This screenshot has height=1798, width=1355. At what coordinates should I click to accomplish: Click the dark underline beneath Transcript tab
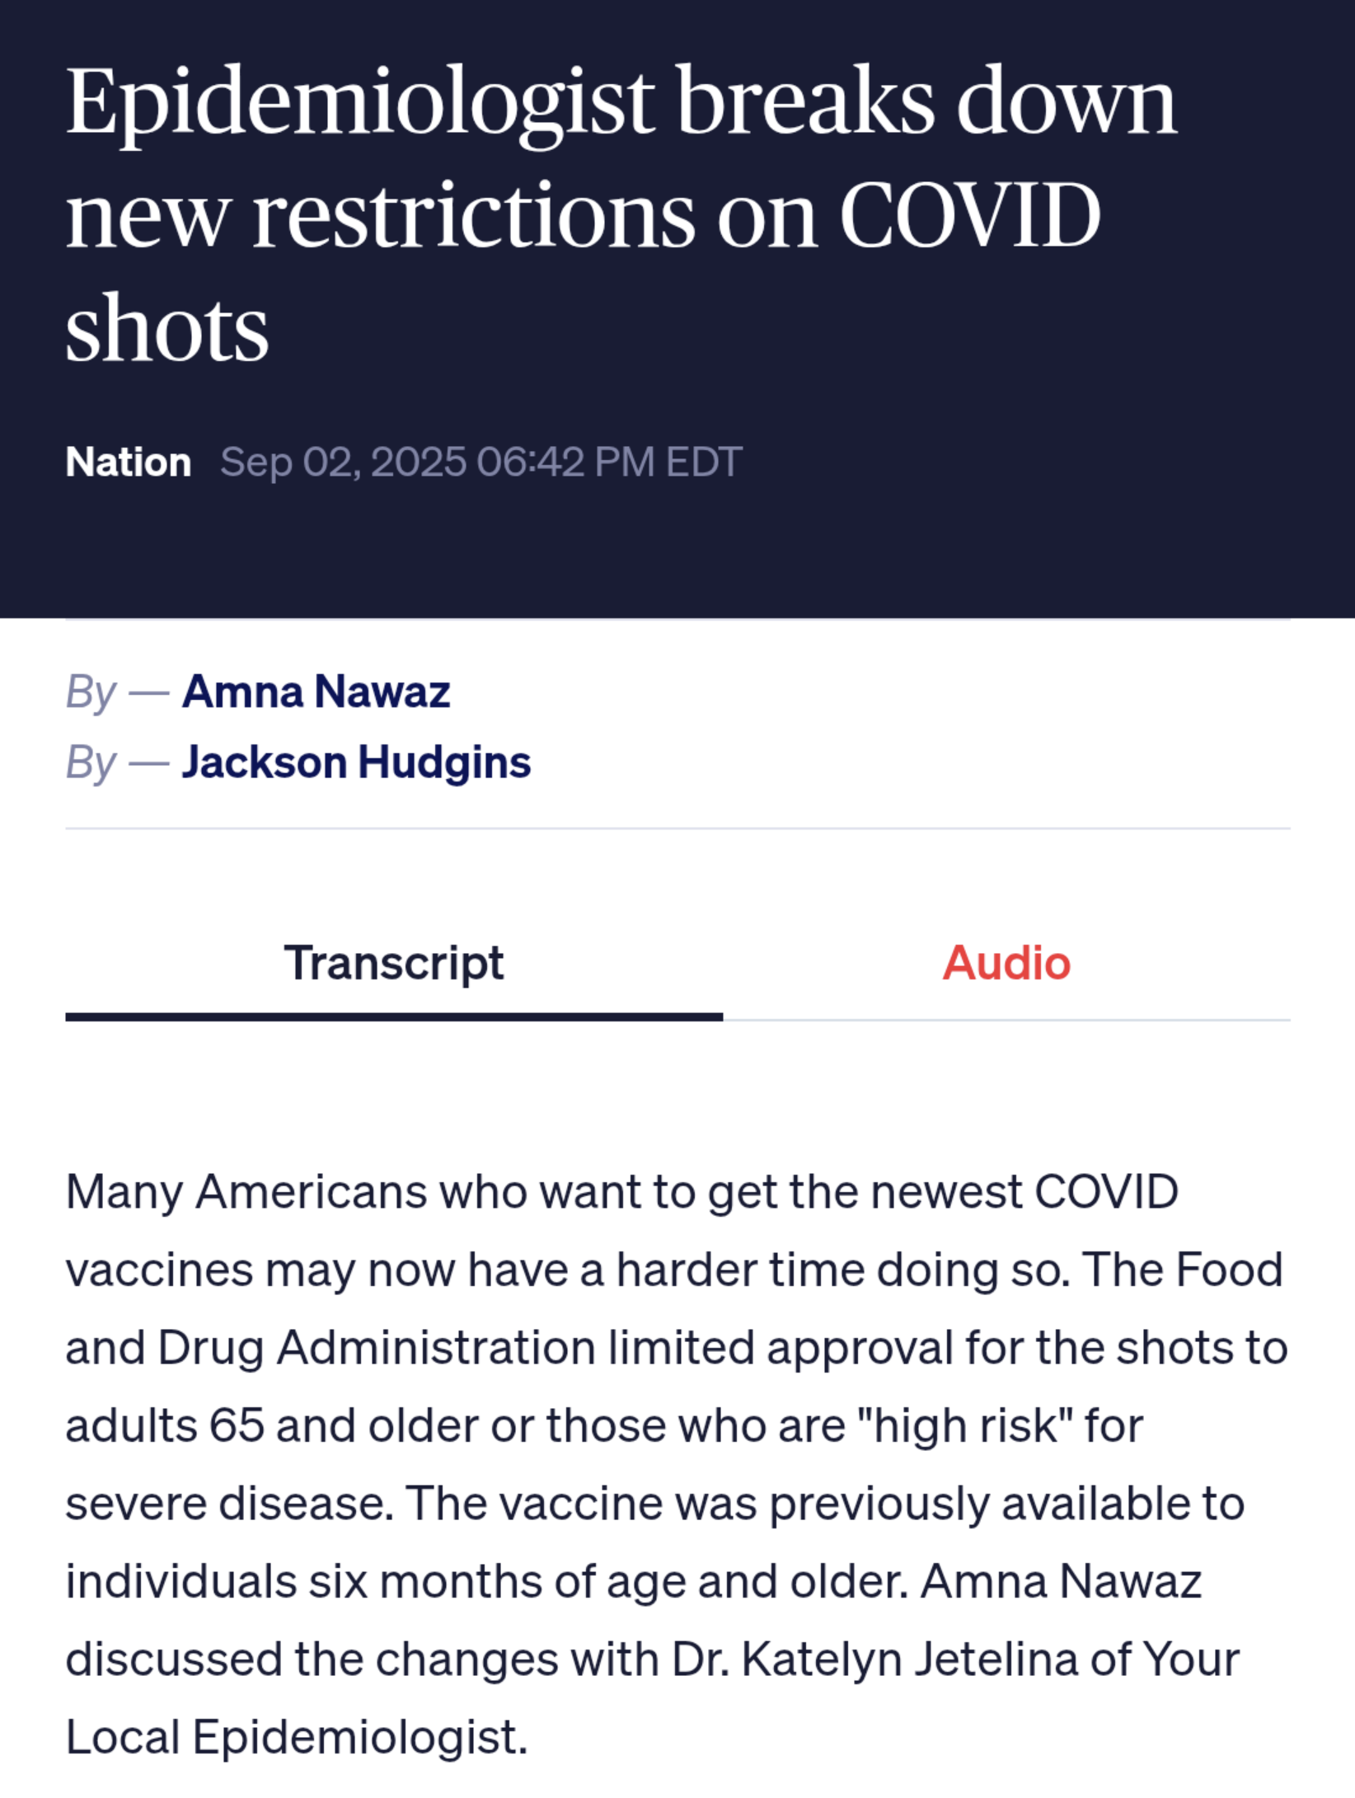point(394,1017)
